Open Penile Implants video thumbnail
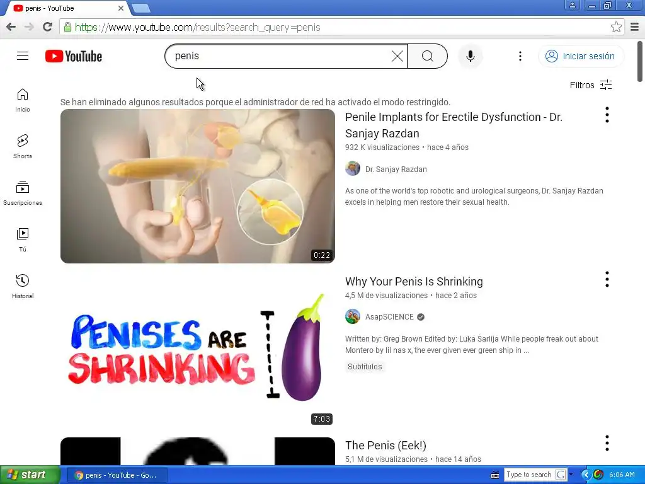Image resolution: width=645 pixels, height=484 pixels. click(x=197, y=186)
